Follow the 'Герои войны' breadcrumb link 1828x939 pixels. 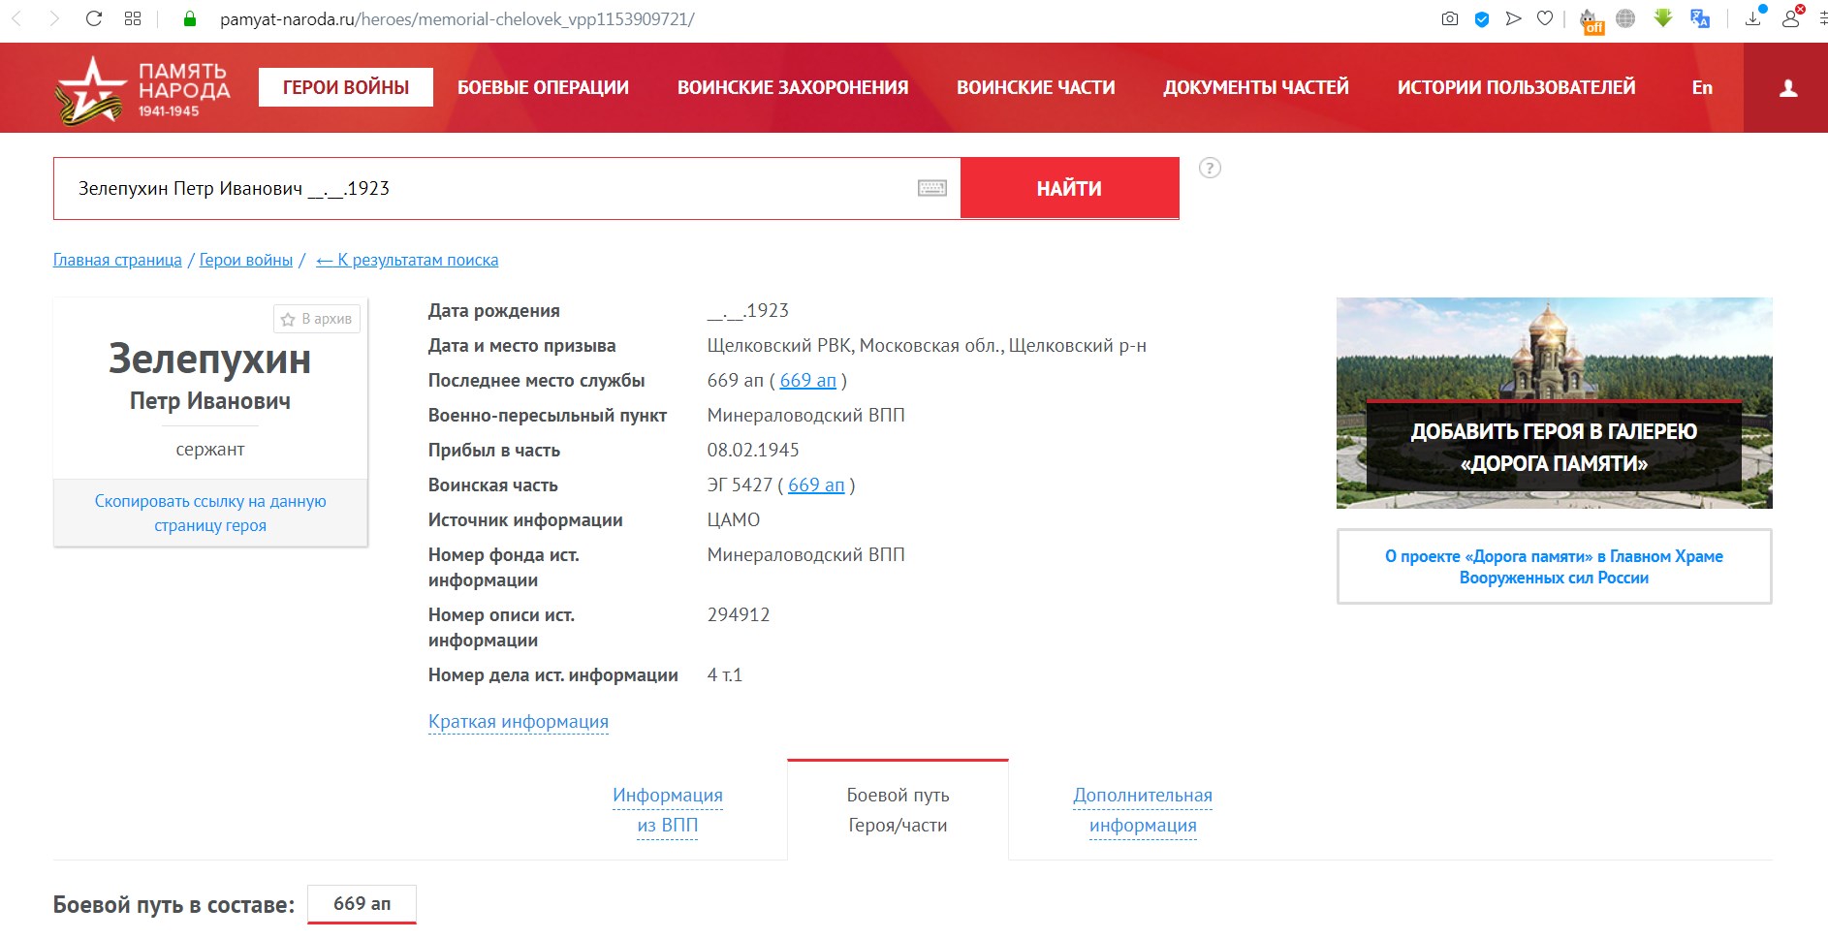[x=246, y=260]
